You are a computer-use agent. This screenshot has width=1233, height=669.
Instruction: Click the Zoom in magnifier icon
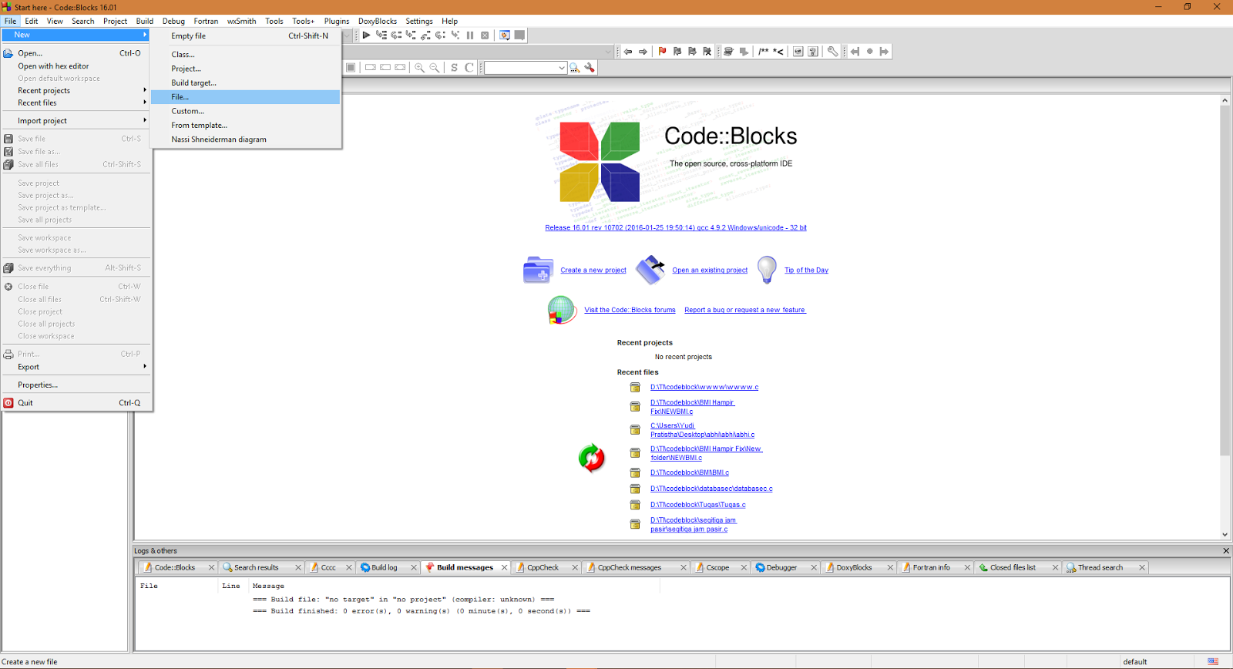coord(419,68)
